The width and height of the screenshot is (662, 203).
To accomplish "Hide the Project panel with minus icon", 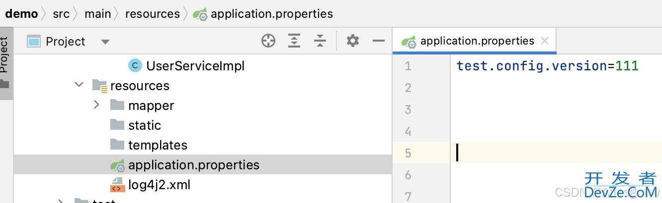I will pos(379,41).
